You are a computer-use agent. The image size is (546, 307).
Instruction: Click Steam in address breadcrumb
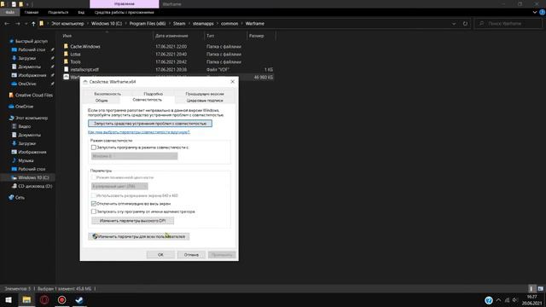179,24
